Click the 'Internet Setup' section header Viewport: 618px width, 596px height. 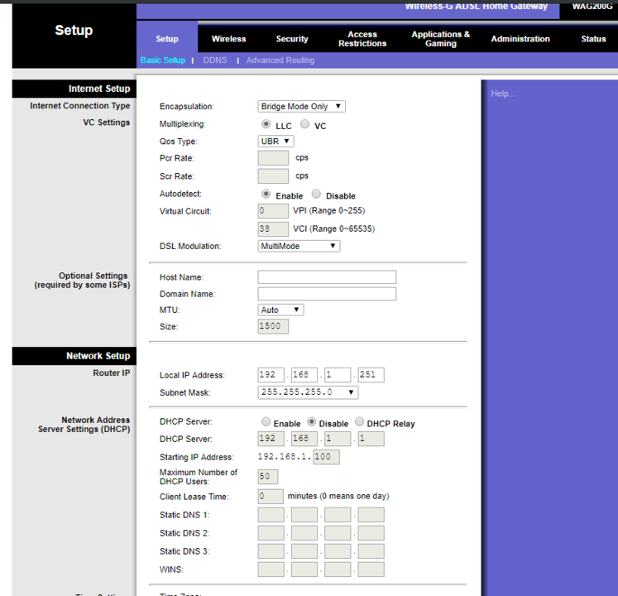click(99, 89)
